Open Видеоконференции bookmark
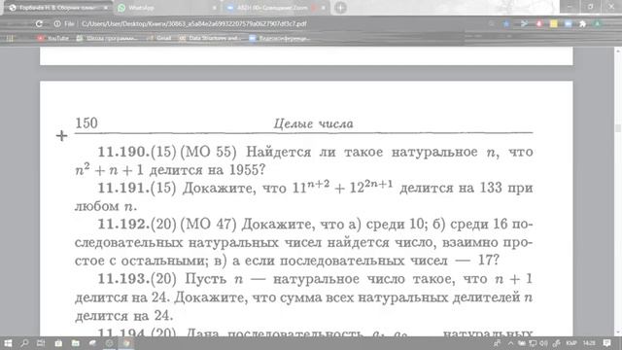This screenshot has height=350, width=622. [280, 38]
